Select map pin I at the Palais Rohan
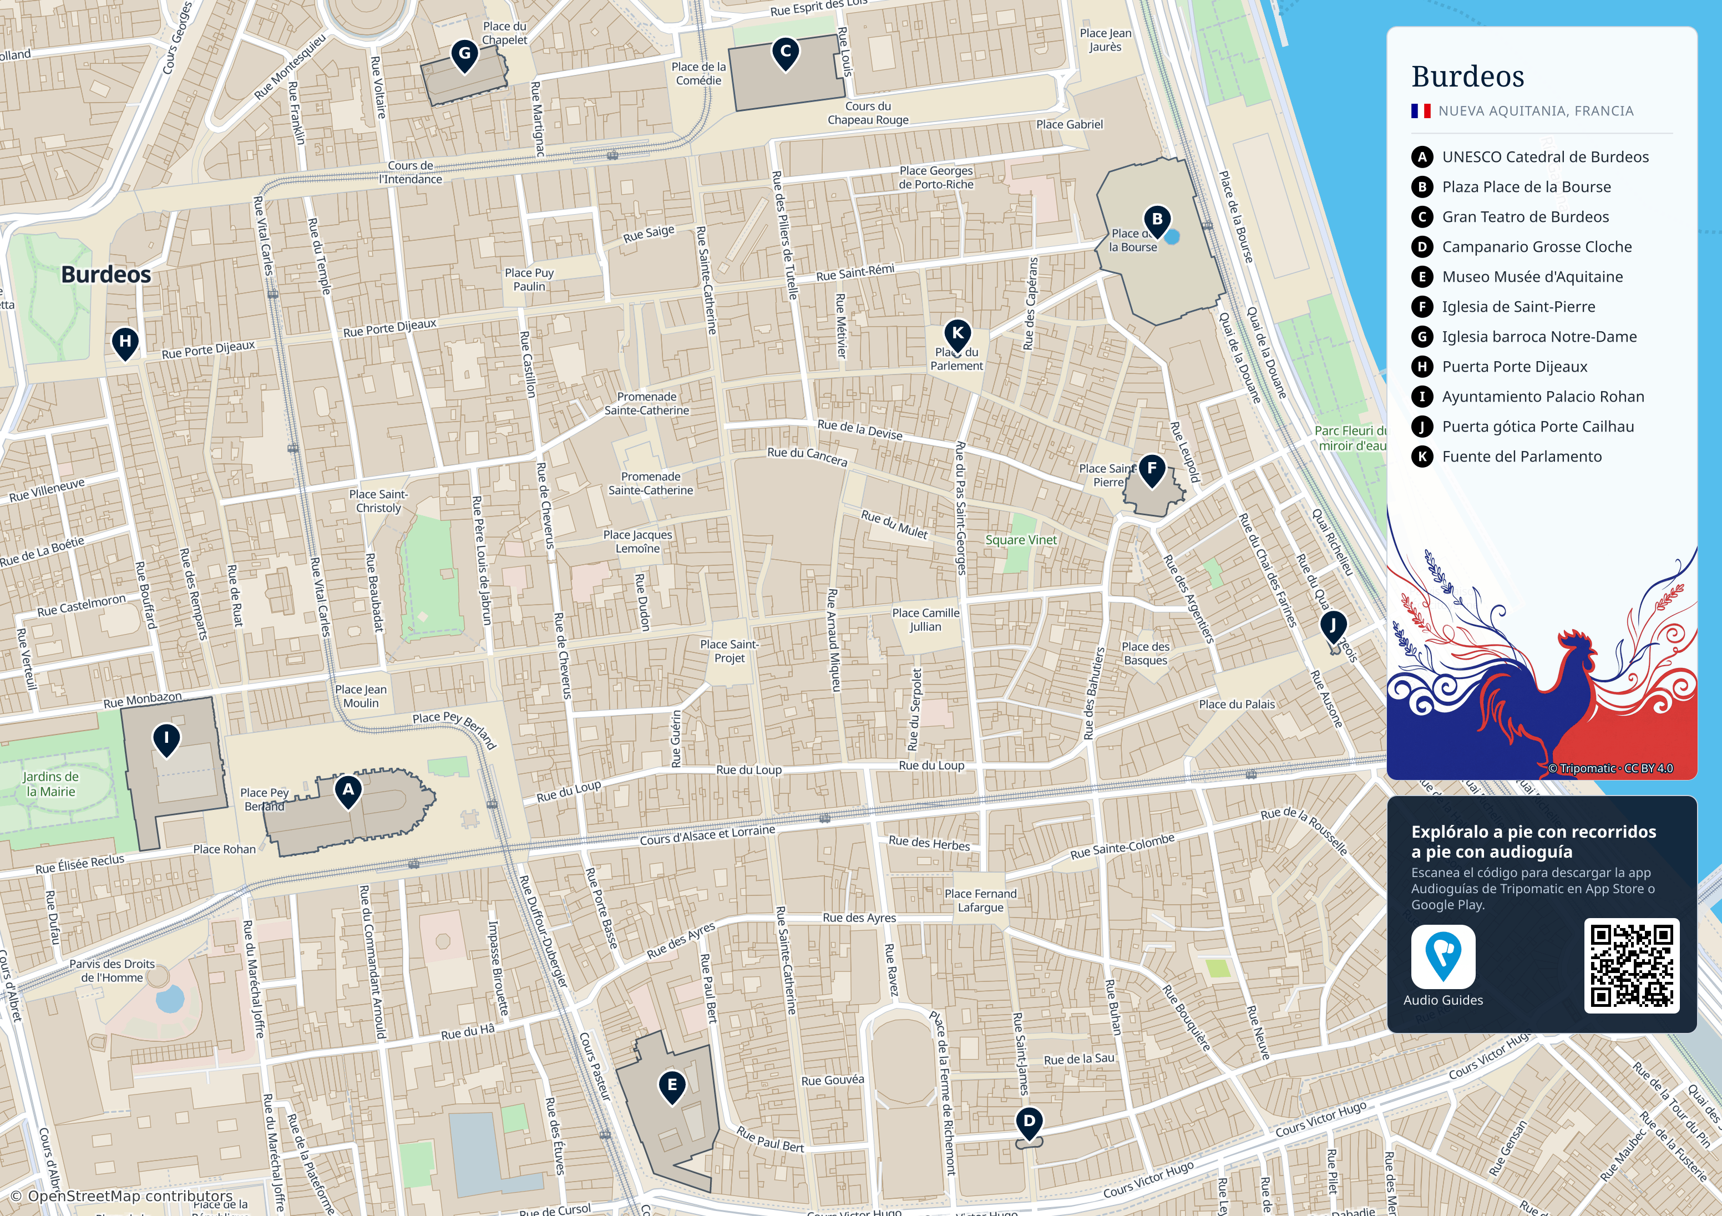This screenshot has height=1216, width=1722. (x=166, y=739)
